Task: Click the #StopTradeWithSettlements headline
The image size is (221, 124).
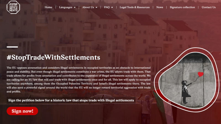Action: (x=53, y=57)
